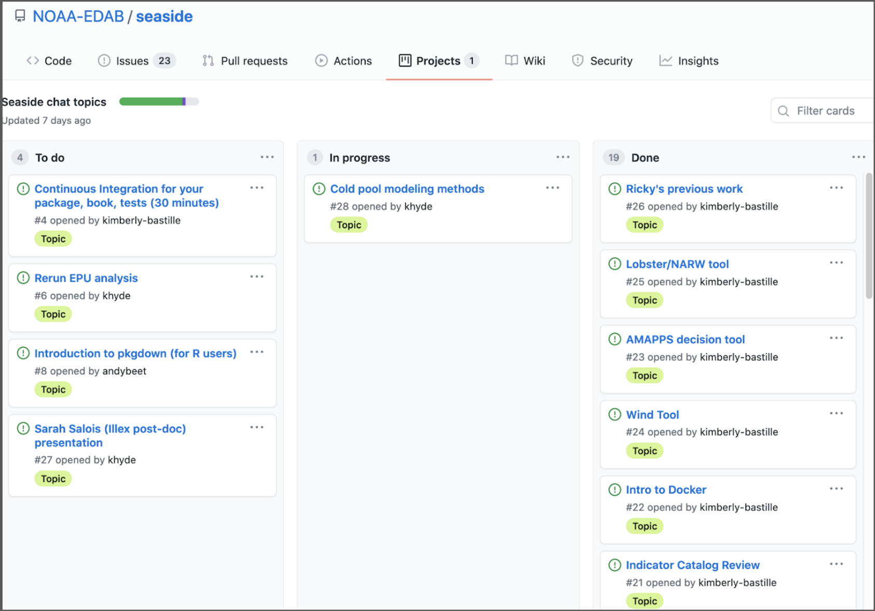Viewport: 875px width, 611px height.
Task: Click the repository icon beside NOAA-EDAB
Action: click(x=20, y=16)
